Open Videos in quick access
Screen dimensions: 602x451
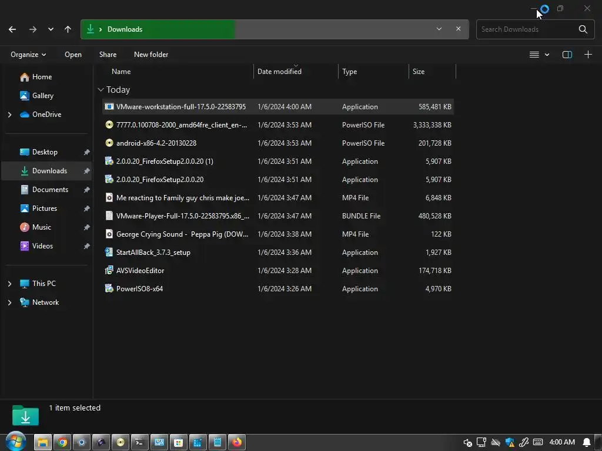click(x=42, y=246)
